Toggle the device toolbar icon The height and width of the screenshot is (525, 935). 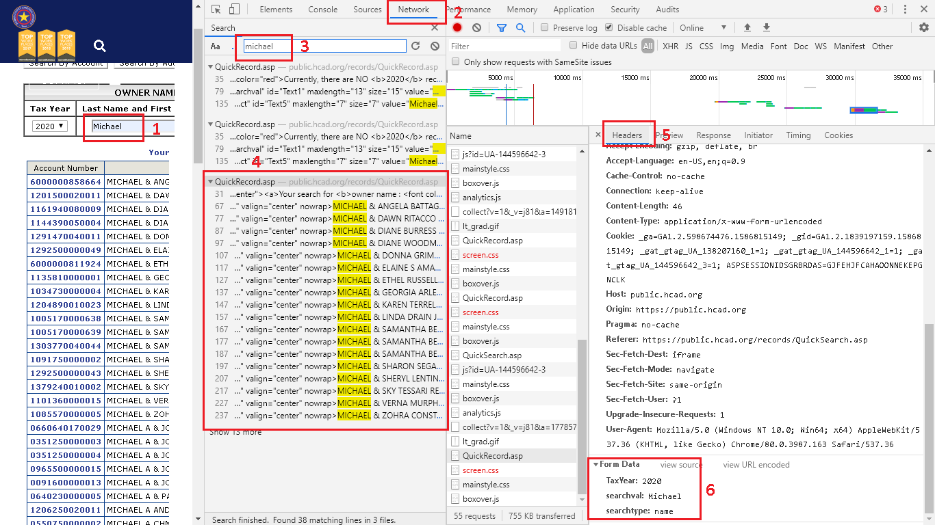[x=234, y=10]
